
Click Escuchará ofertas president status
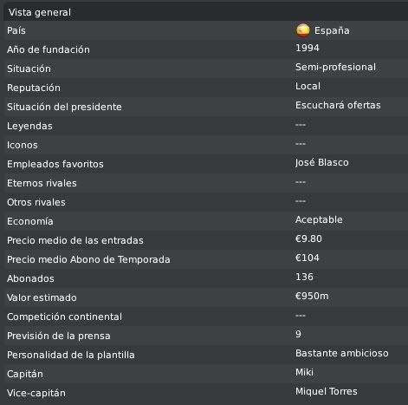click(x=338, y=105)
